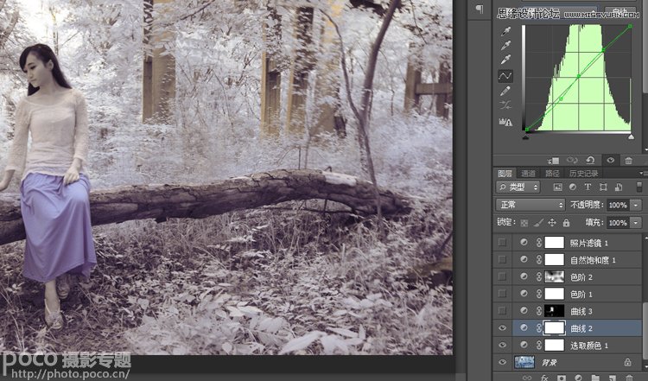Image resolution: width=648 pixels, height=381 pixels.
Task: Switch to the 历史记录 tab
Action: (586, 173)
